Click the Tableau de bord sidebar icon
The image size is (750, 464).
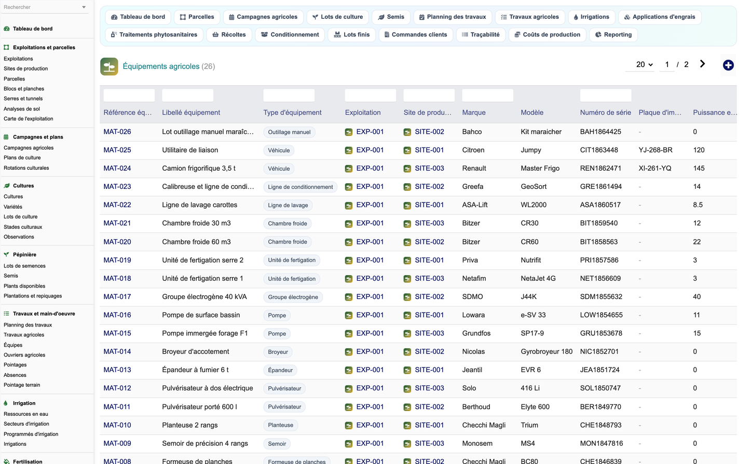click(x=7, y=29)
